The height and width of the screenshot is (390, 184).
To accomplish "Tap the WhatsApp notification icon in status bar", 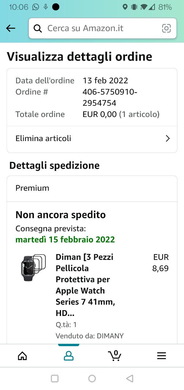I will point(36,7).
